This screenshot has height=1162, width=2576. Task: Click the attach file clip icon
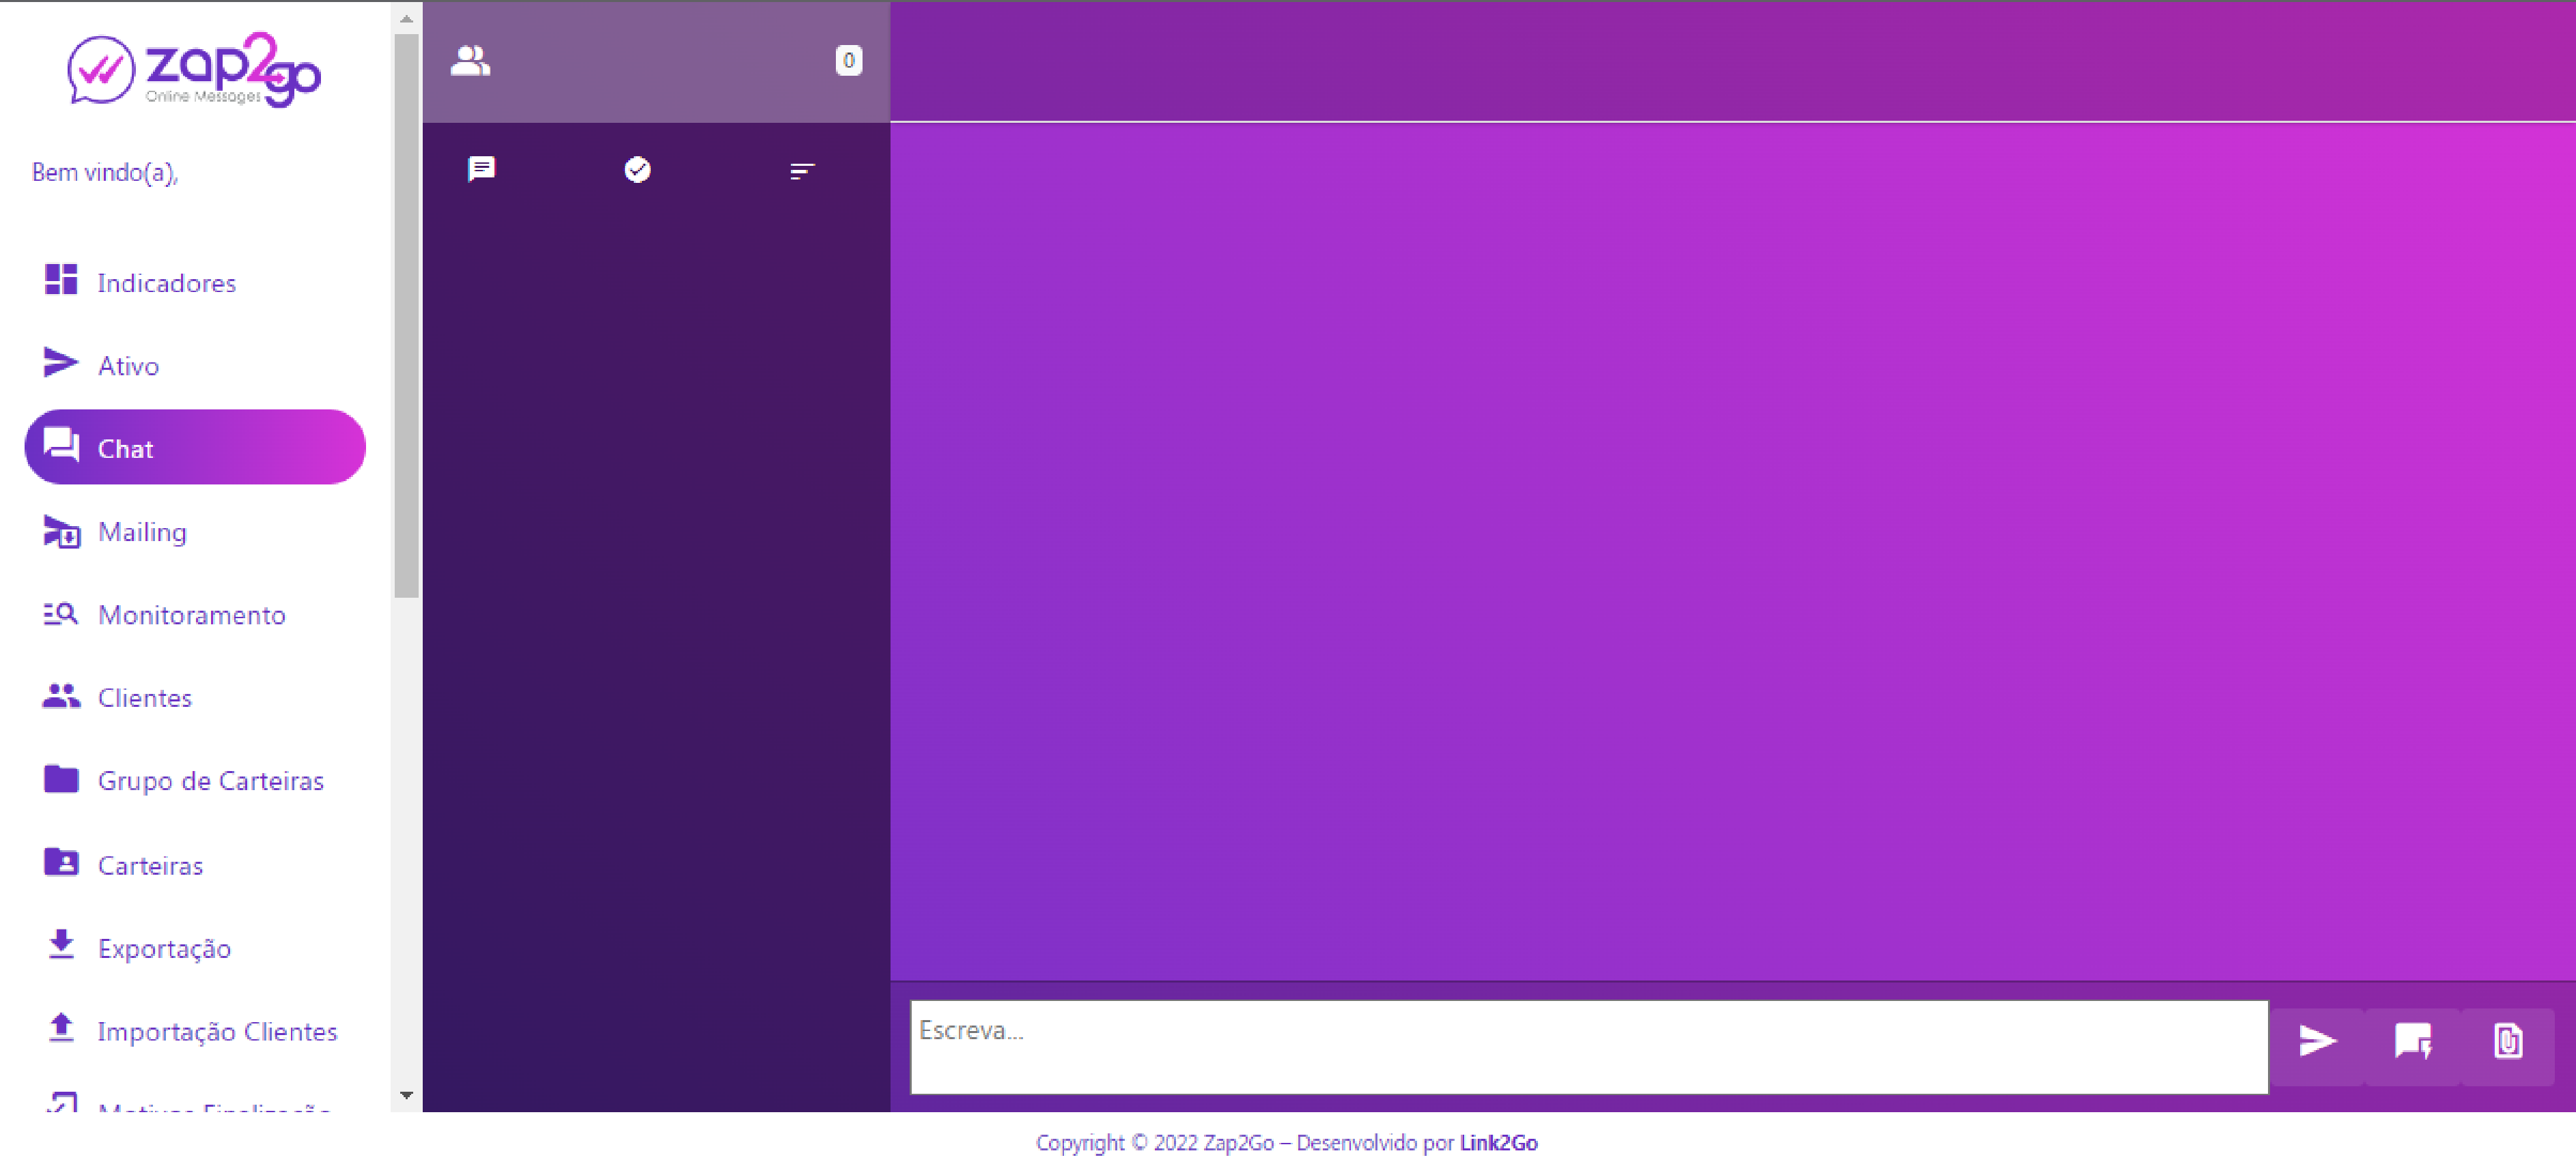[2507, 1040]
